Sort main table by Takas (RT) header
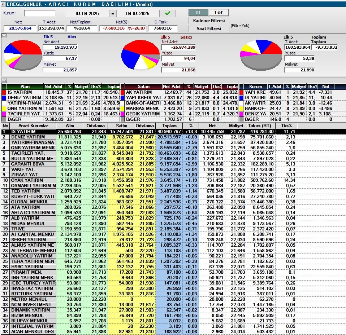Screen dimensions: 346x335 coord(261,126)
